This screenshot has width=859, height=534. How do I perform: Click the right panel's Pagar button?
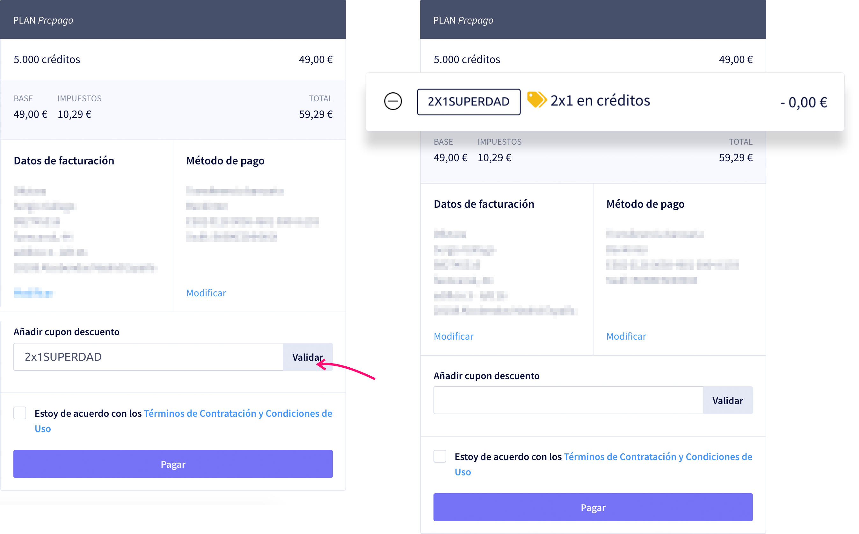[x=593, y=507]
